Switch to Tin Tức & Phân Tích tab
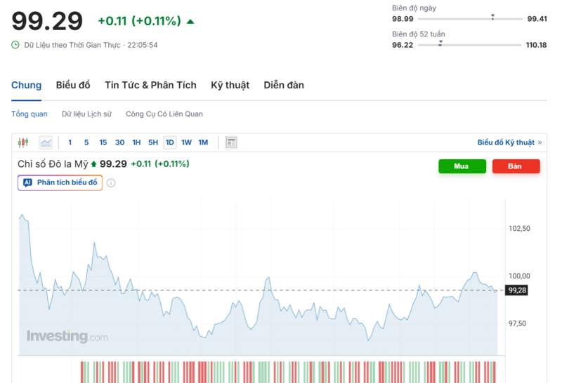Image resolution: width=562 pixels, height=383 pixels. [x=150, y=85]
